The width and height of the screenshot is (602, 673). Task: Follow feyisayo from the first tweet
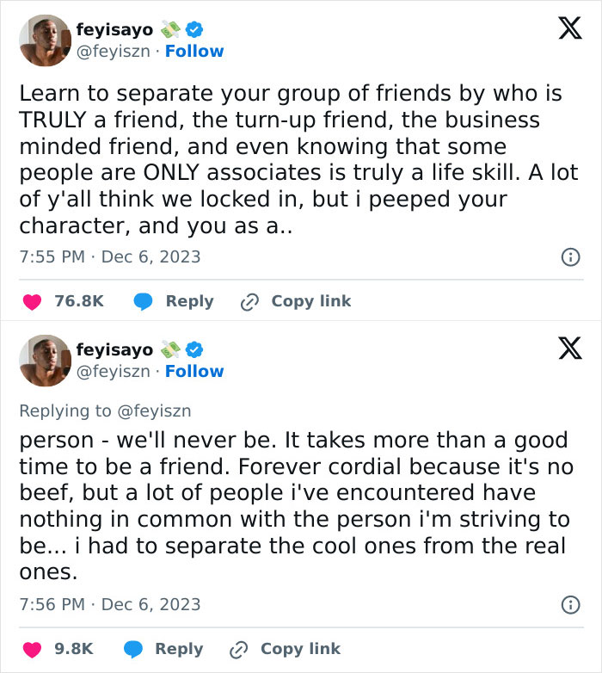[194, 52]
